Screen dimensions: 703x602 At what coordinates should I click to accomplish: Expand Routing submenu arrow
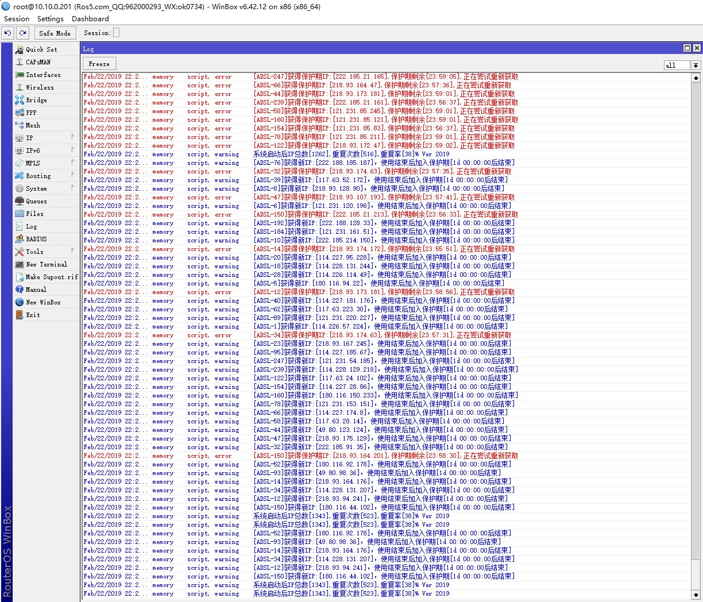pyautogui.click(x=73, y=175)
